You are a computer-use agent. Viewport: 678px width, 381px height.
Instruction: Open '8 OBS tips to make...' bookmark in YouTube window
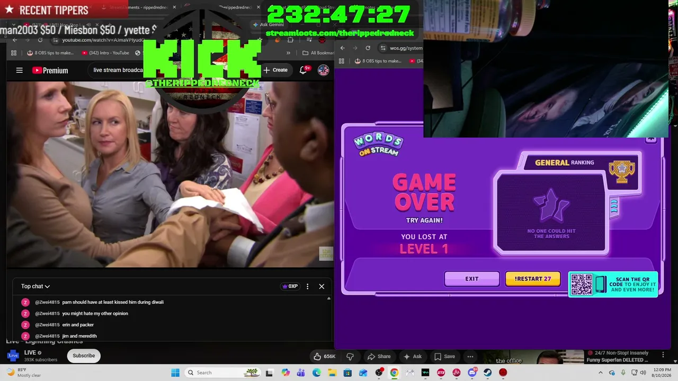click(x=50, y=53)
